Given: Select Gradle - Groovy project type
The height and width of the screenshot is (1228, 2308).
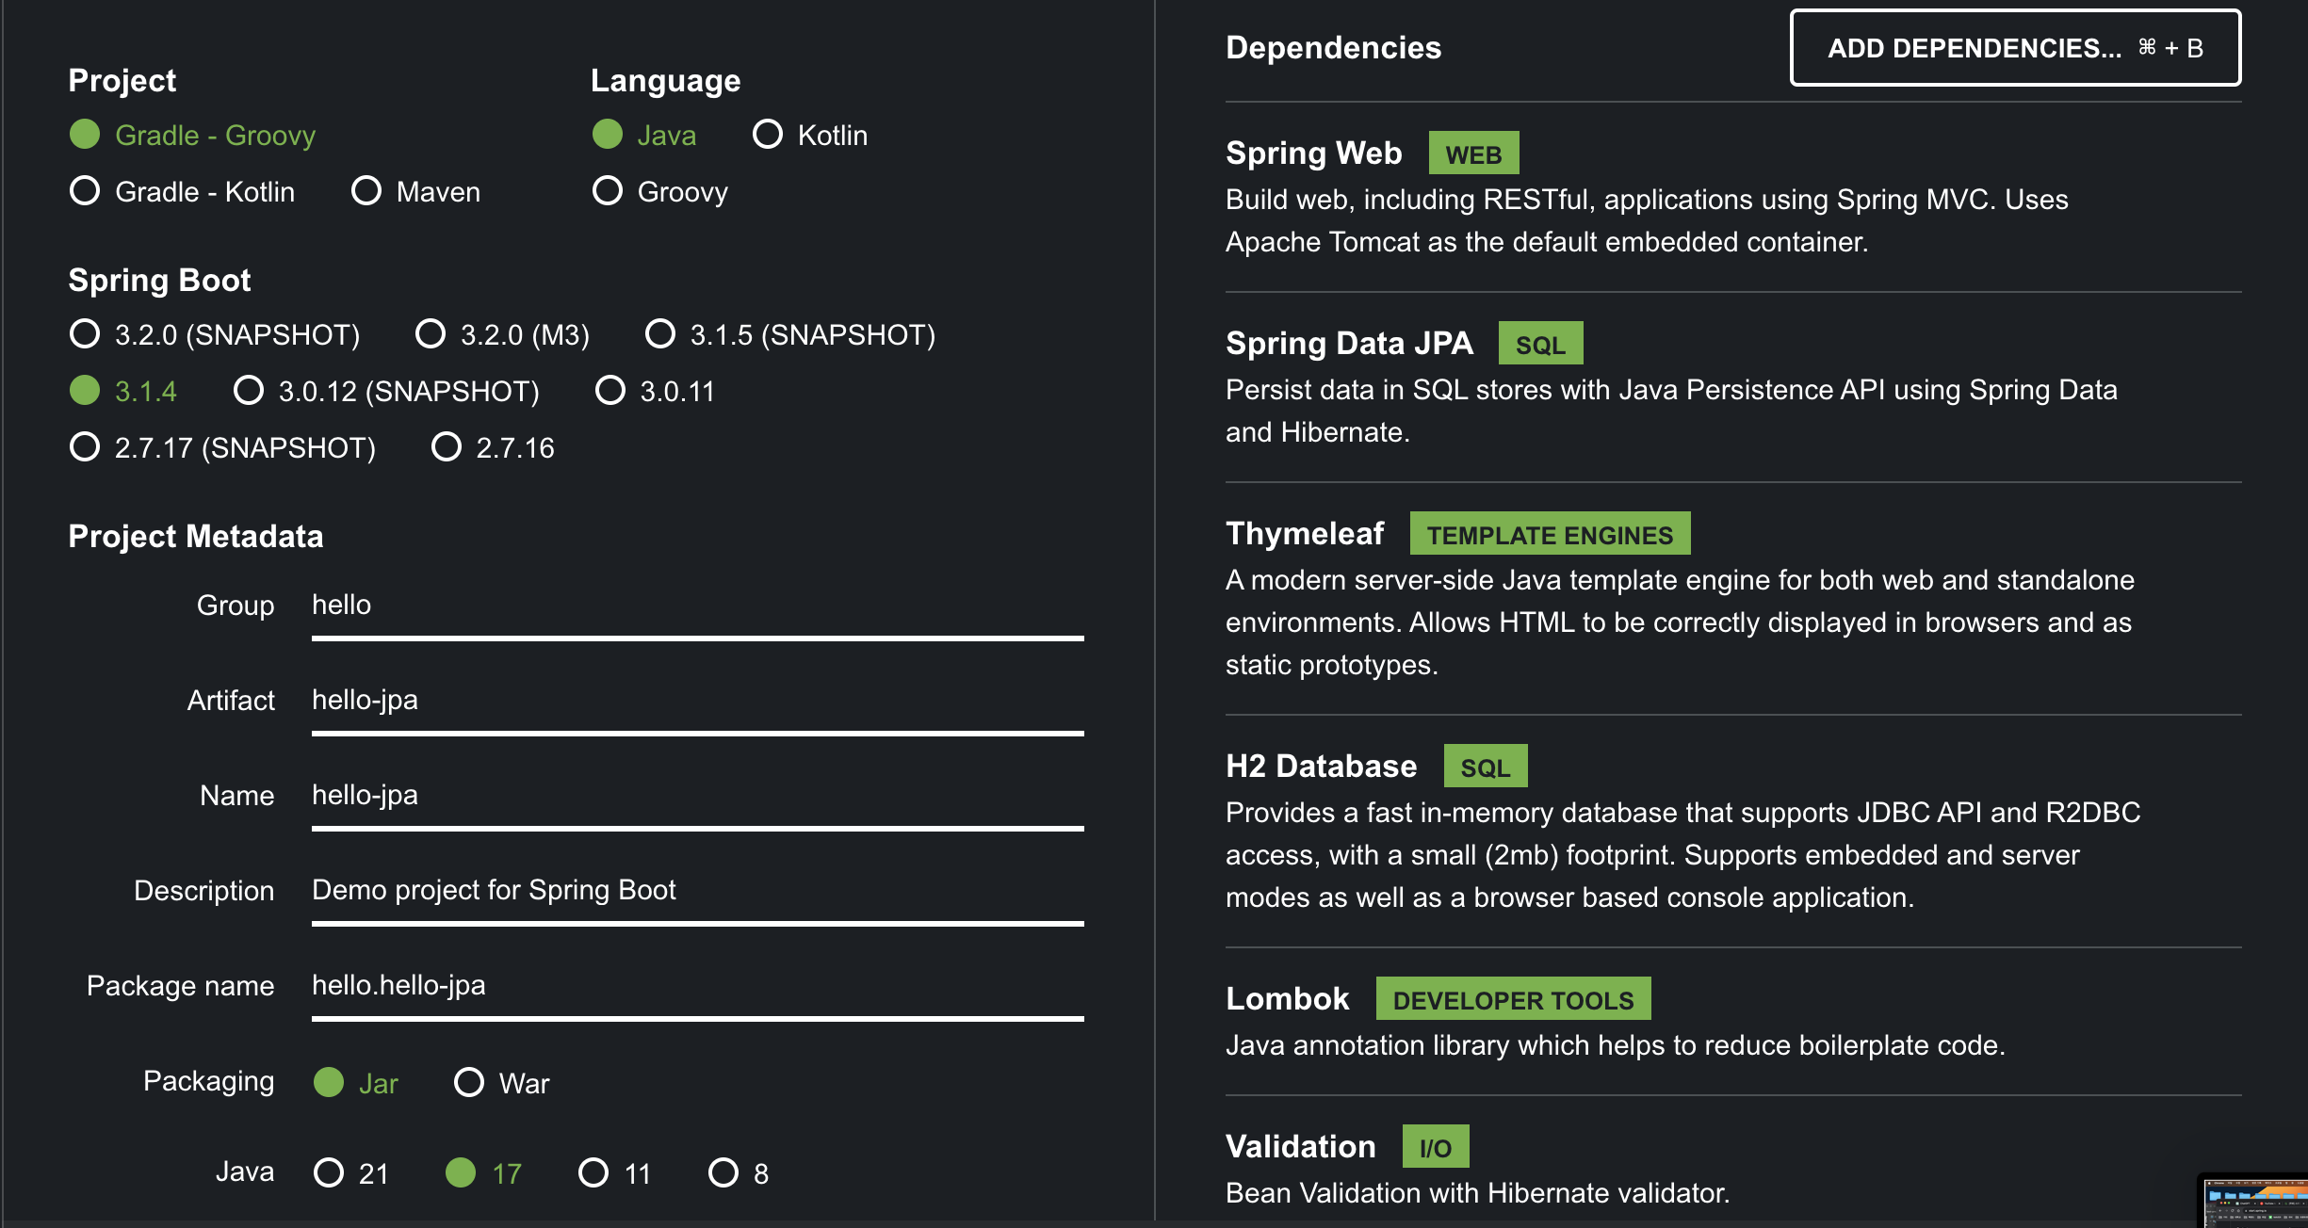Looking at the screenshot, I should 192,136.
